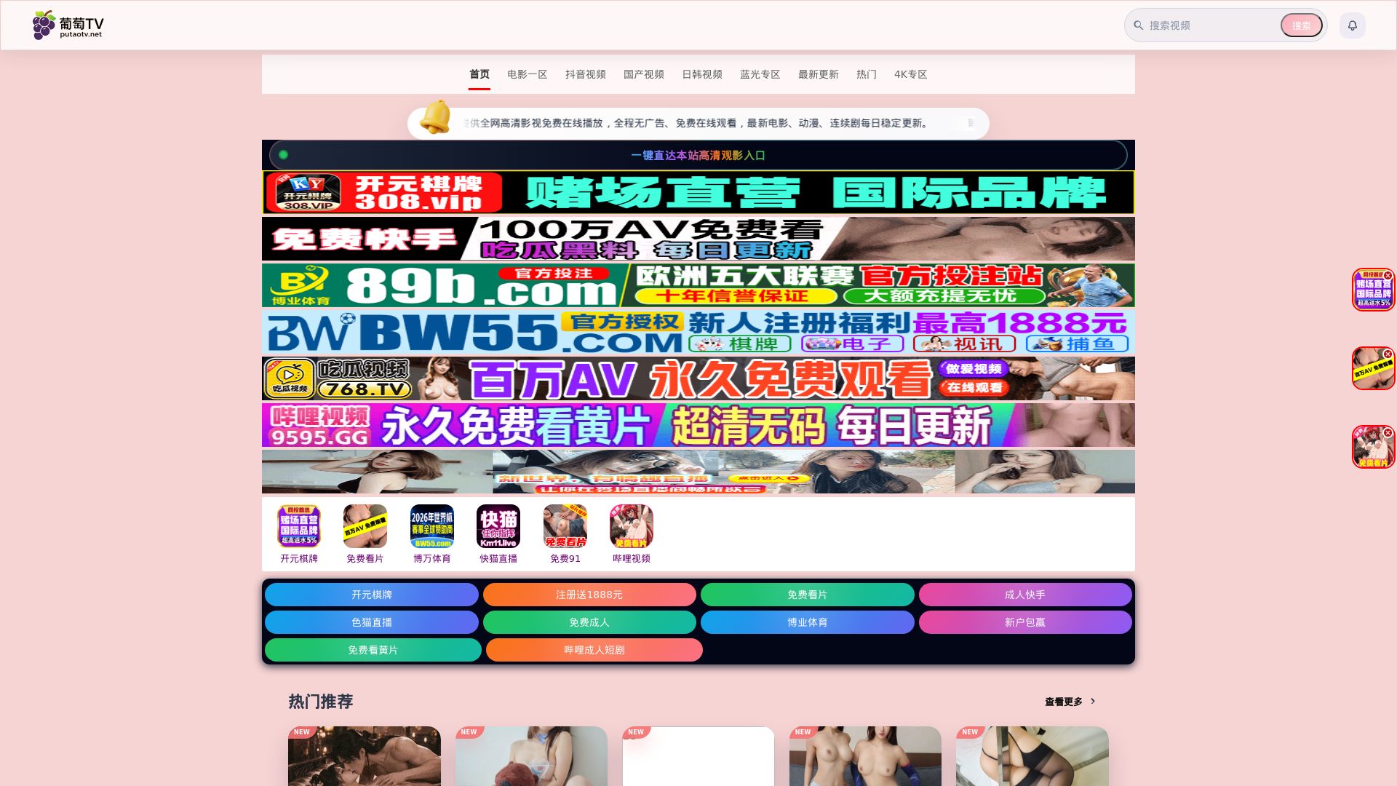This screenshot has width=1397, height=786.
Task: Select the 热门 tab
Action: pyautogui.click(x=867, y=74)
